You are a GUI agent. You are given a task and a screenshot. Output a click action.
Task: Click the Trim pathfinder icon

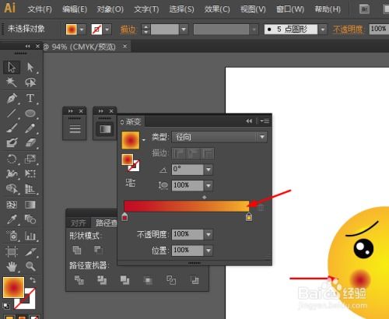[102, 280]
